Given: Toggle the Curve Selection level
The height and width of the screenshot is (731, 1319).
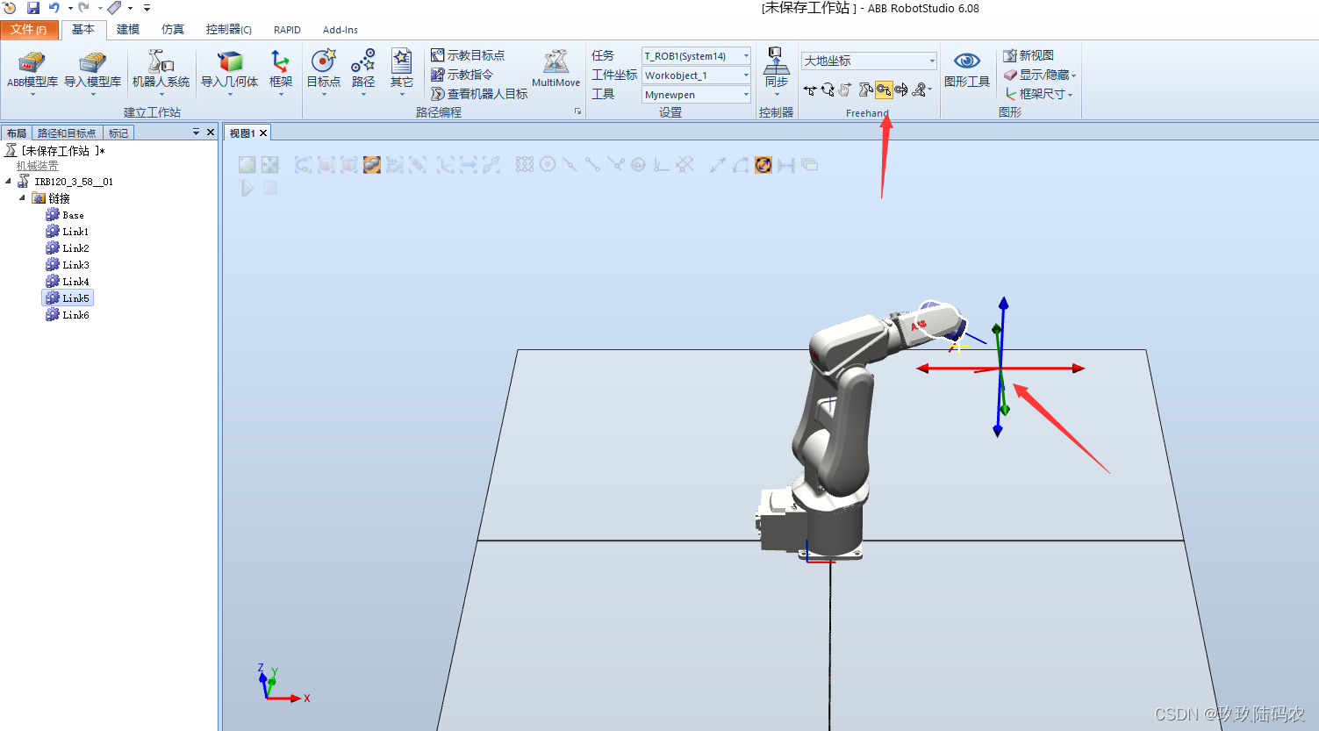Looking at the screenshot, I should pos(303,164).
